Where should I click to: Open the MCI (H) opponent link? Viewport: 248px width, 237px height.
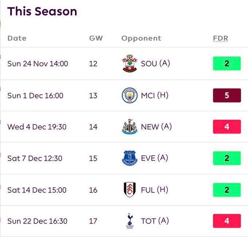pyautogui.click(x=154, y=96)
